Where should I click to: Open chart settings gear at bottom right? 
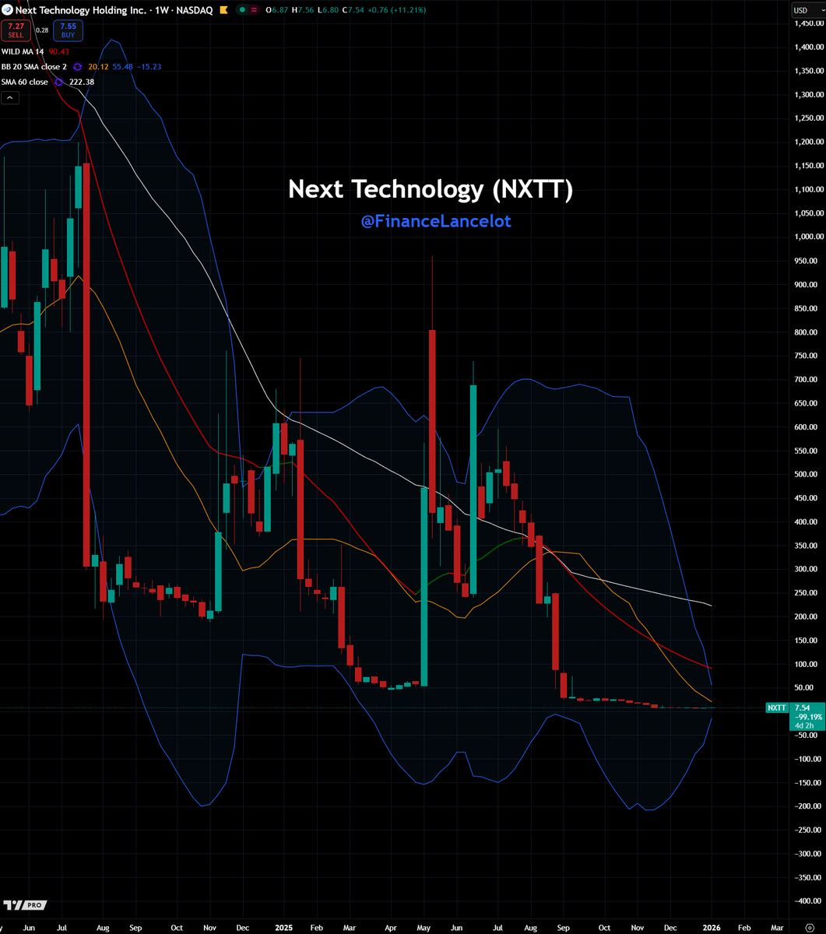click(x=808, y=928)
